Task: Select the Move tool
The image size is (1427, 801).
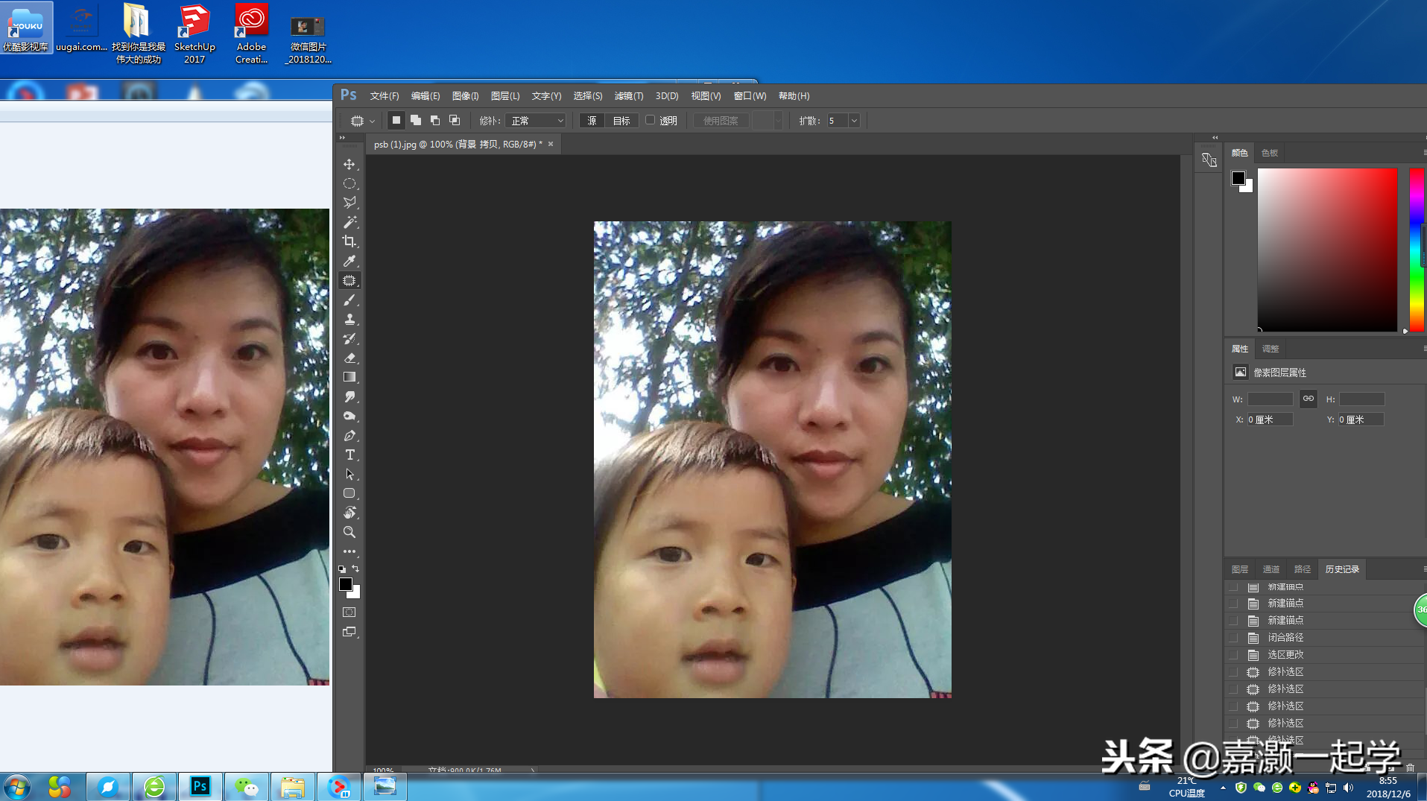Action: coord(349,164)
